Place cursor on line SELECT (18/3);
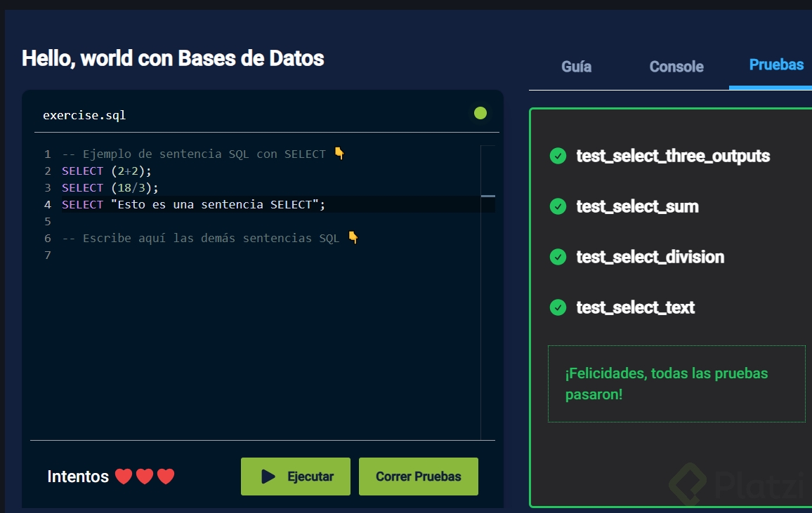This screenshot has height=513, width=812. click(110, 187)
